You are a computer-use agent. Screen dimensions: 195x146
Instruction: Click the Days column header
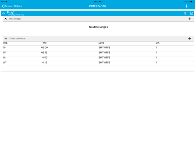click(x=101, y=43)
